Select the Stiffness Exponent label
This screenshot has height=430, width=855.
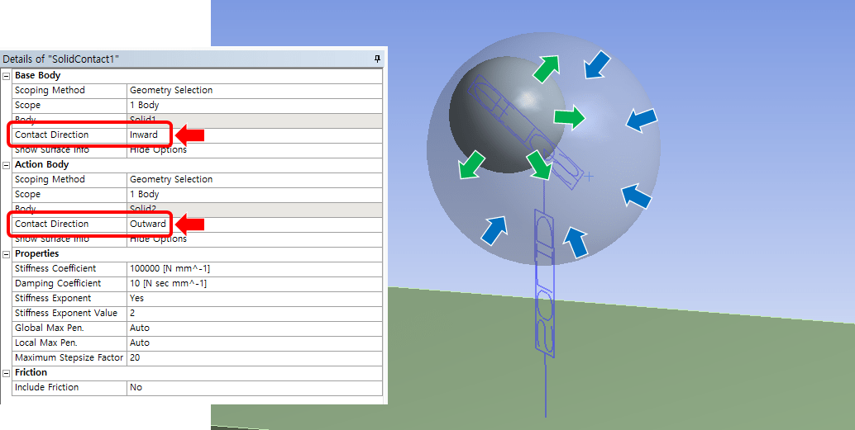tap(53, 298)
